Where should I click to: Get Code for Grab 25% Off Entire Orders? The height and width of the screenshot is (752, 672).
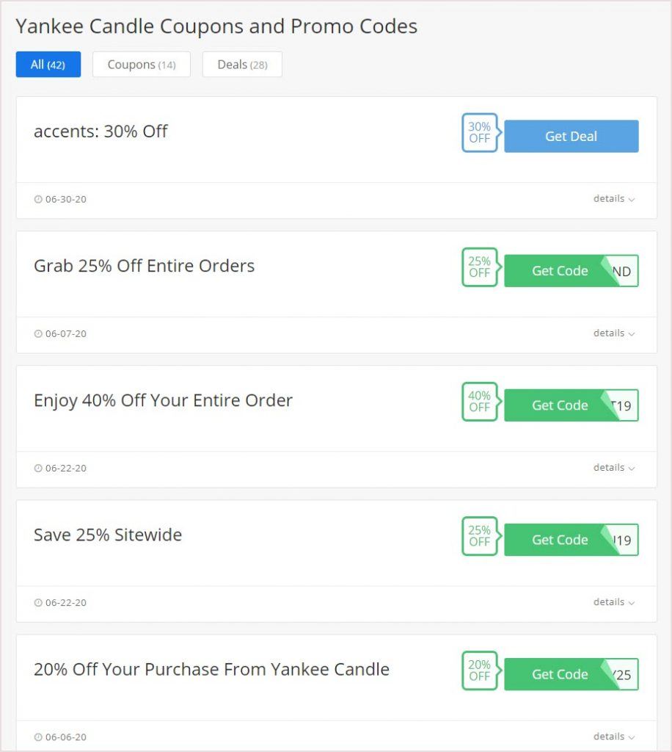pyautogui.click(x=560, y=271)
